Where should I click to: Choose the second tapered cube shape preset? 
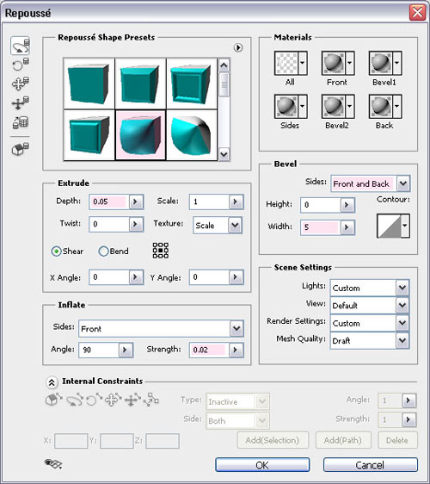(140, 84)
